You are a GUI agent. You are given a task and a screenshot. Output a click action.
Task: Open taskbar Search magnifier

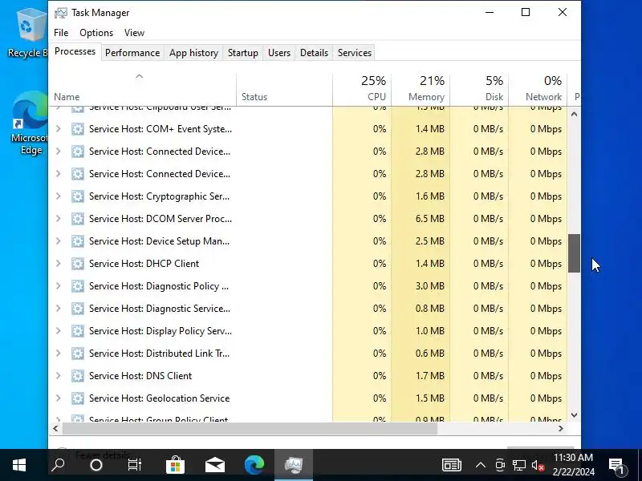point(58,465)
